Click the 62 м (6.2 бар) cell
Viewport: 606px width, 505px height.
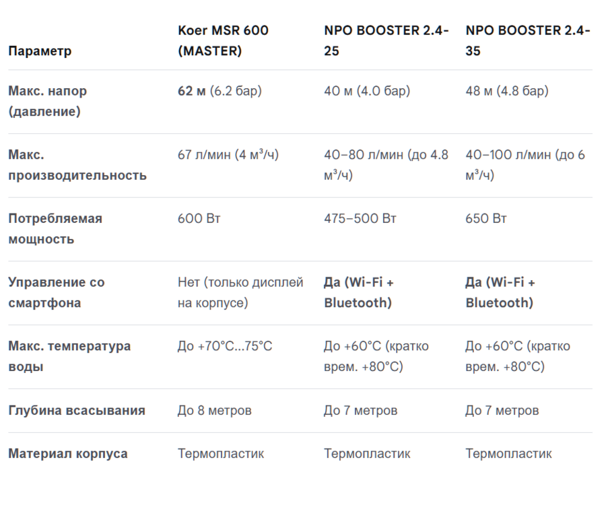point(220,91)
